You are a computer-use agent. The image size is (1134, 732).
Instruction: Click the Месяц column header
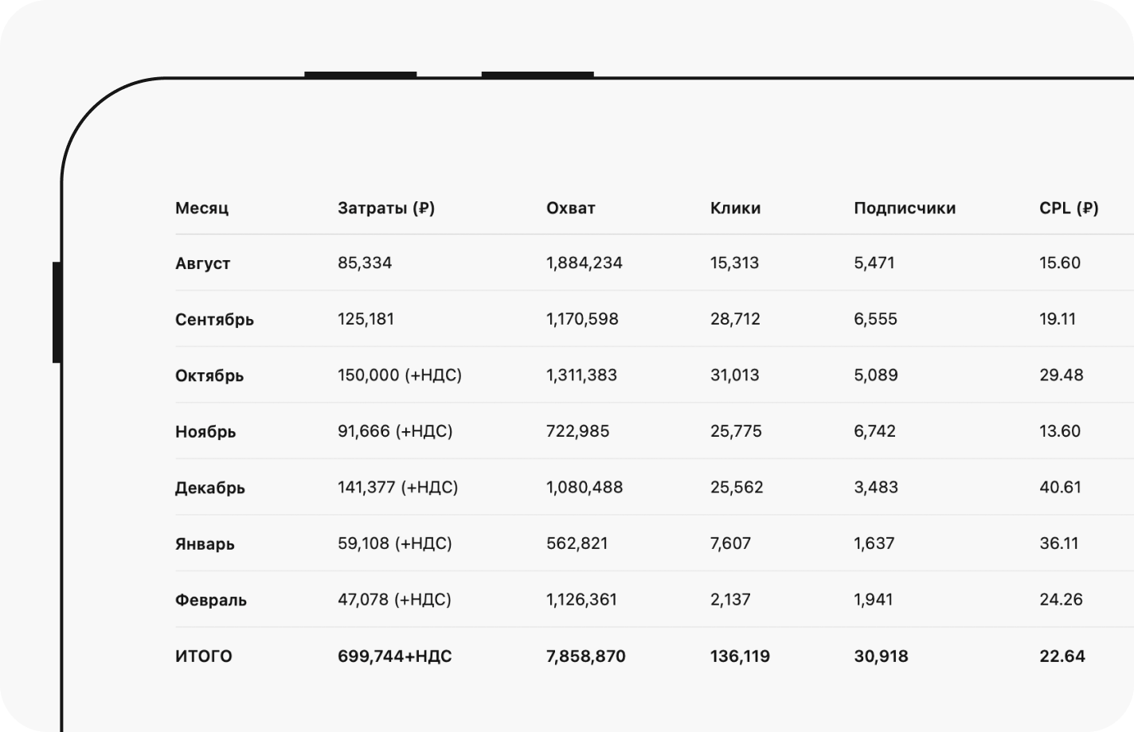201,208
